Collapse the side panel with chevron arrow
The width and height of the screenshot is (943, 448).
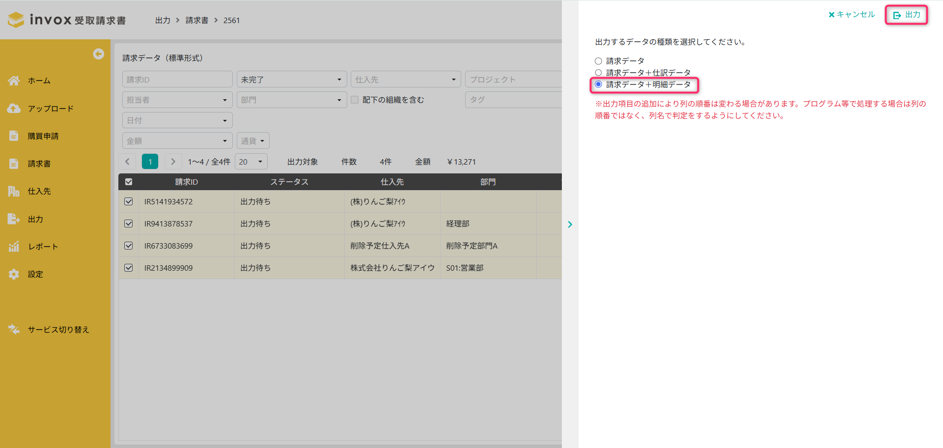pos(570,224)
